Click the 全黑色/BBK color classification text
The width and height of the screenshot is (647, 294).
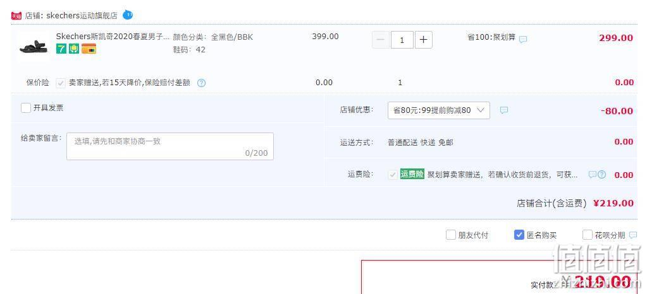point(232,37)
